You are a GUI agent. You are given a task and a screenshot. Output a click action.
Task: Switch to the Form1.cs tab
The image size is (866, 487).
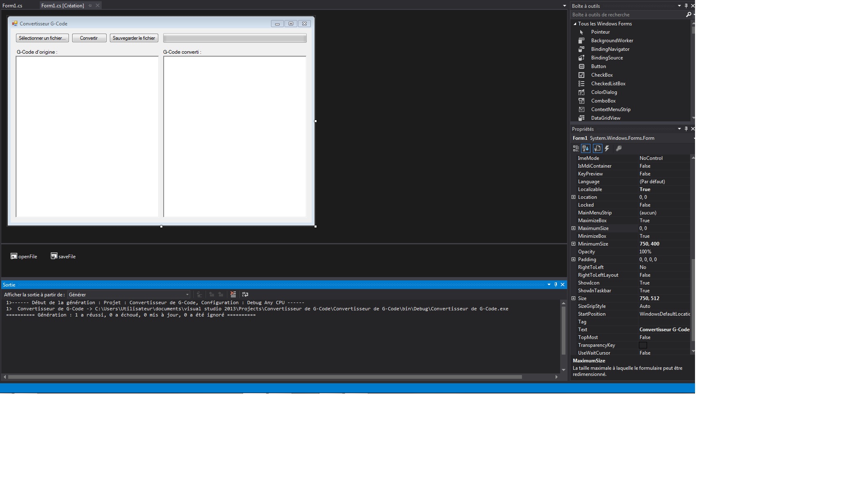(12, 5)
